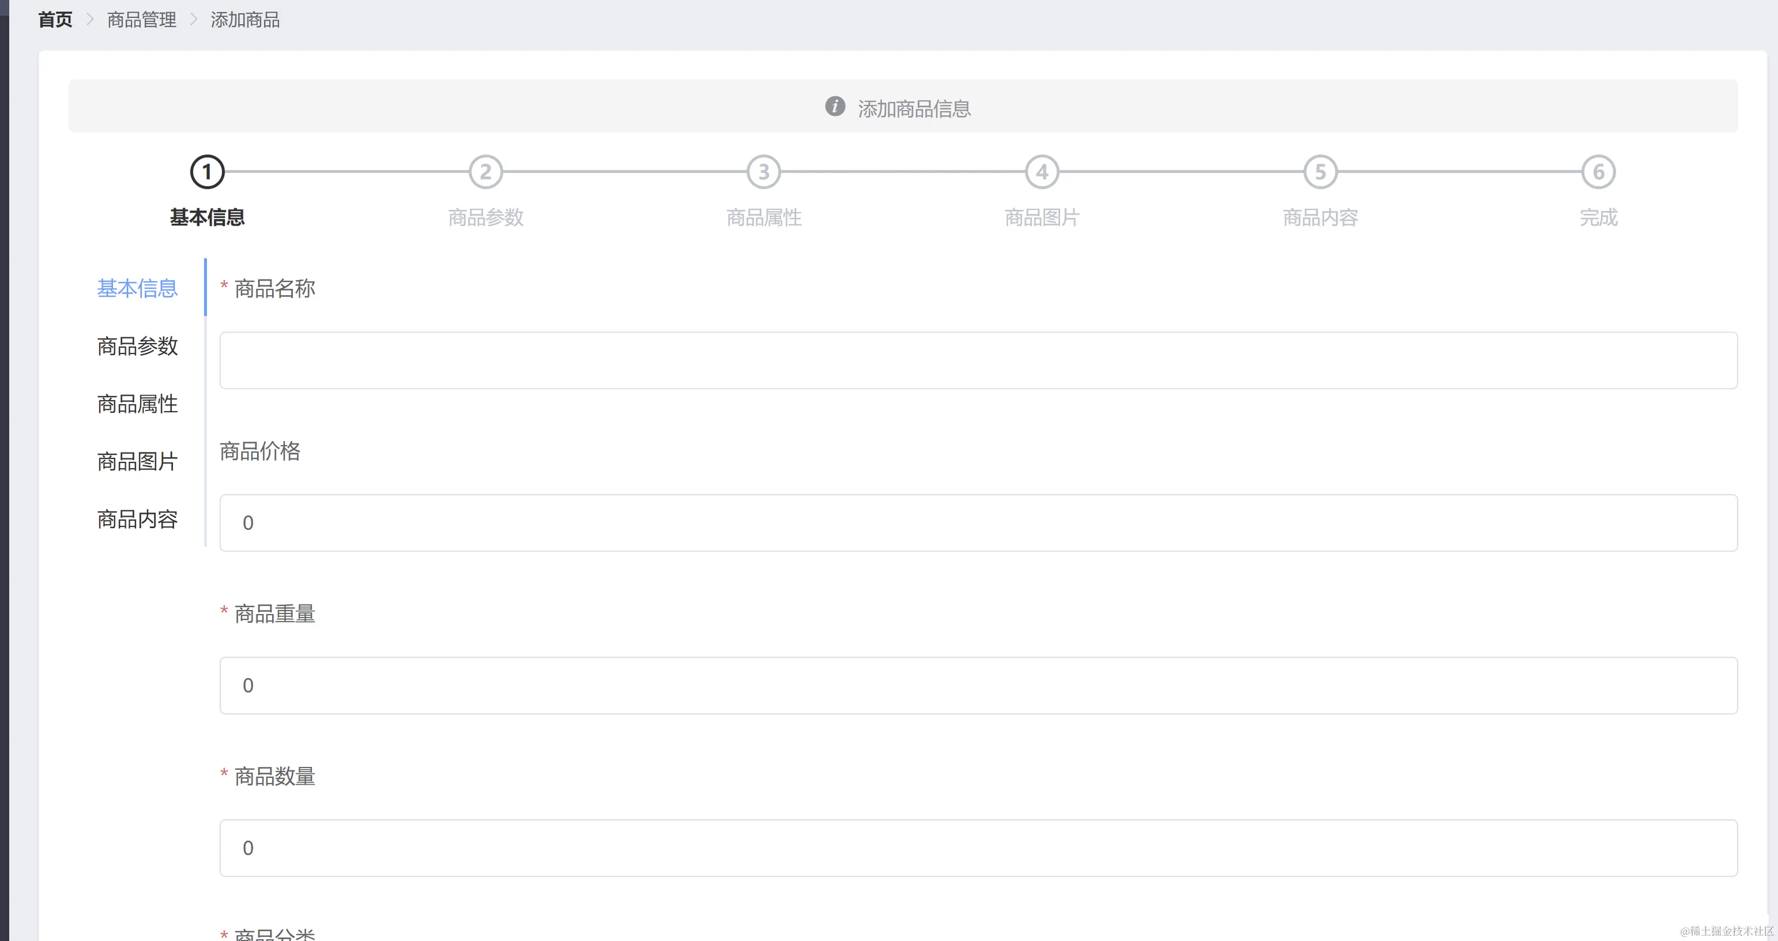The image size is (1778, 941).
Task: Select the 商品图片 side tab
Action: 138,461
